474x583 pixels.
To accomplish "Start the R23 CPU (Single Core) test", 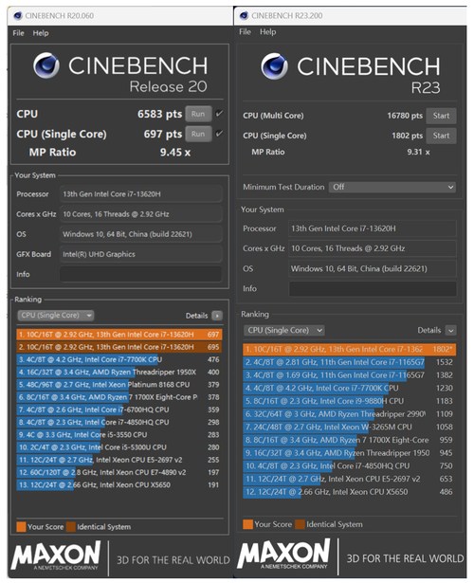I will pos(441,136).
